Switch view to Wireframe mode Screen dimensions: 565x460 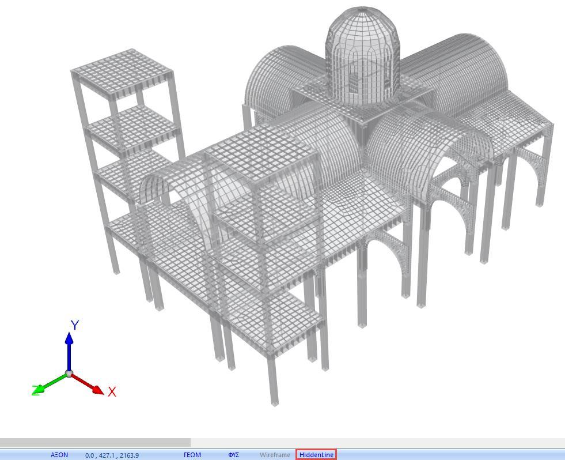(275, 455)
